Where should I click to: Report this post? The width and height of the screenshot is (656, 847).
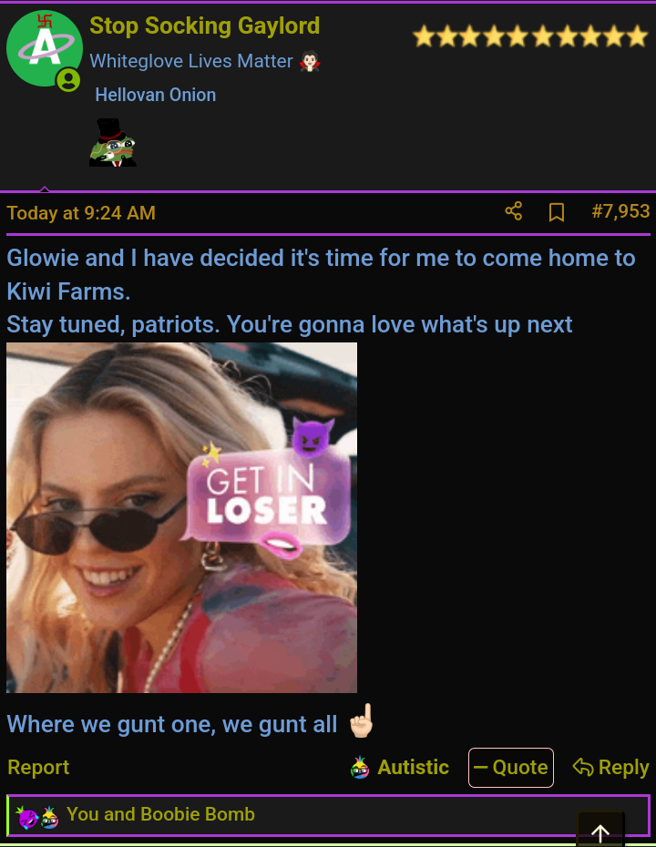point(38,767)
